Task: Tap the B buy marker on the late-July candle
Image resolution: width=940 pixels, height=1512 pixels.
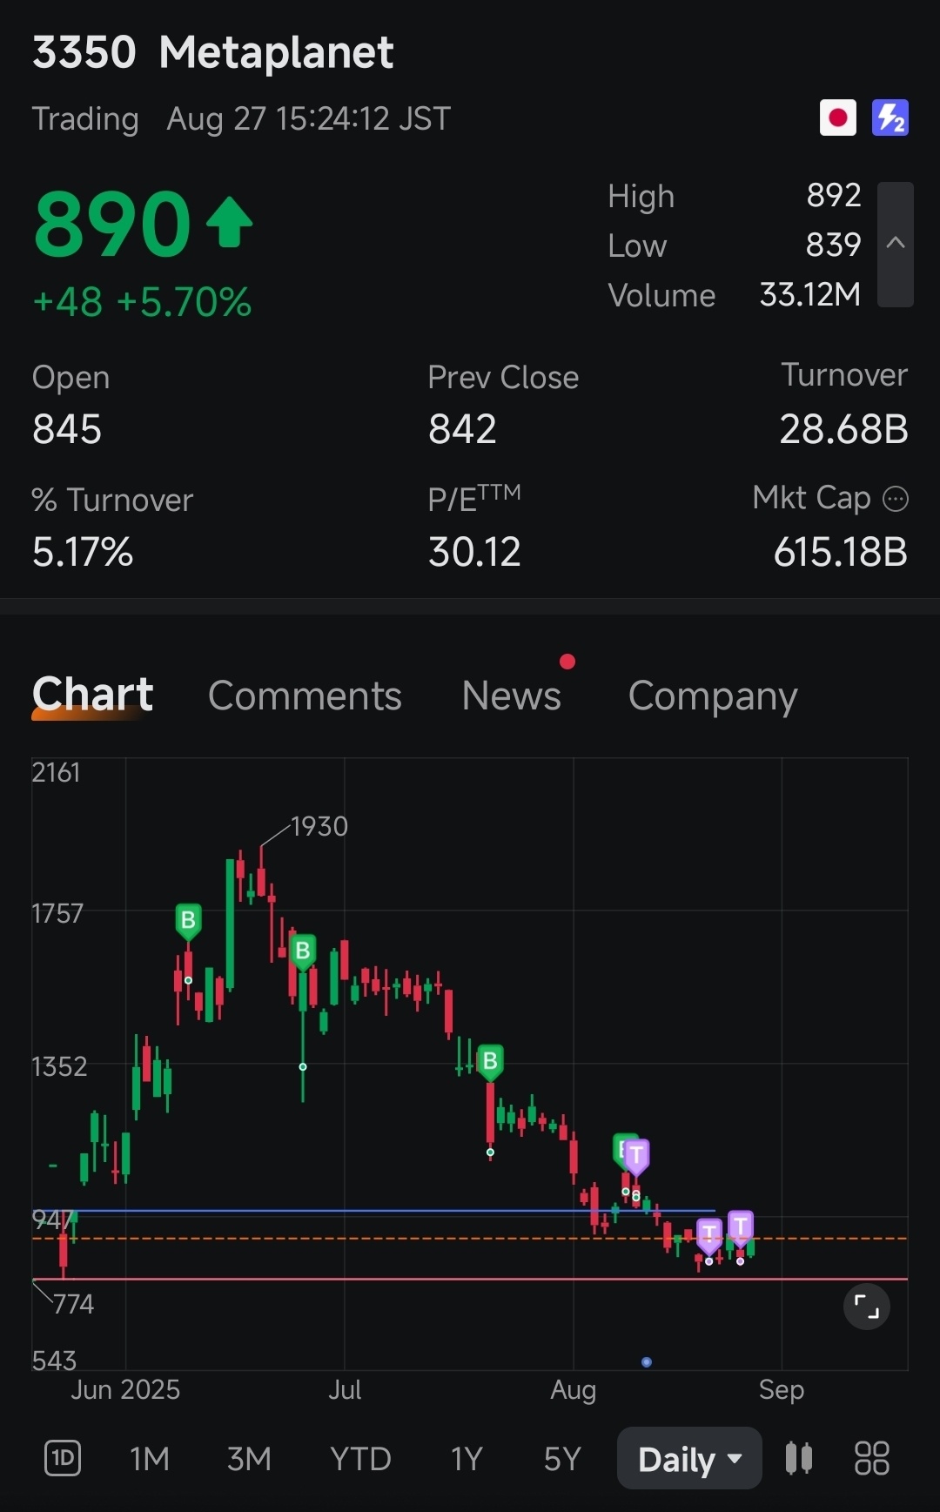Action: pos(490,1063)
